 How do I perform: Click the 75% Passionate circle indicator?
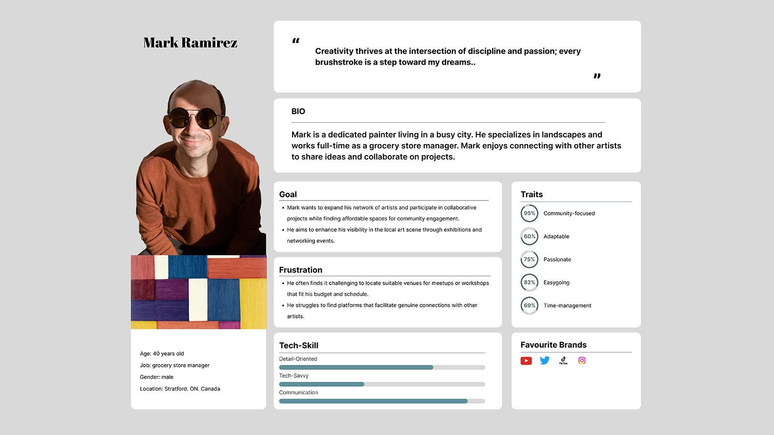click(x=529, y=260)
